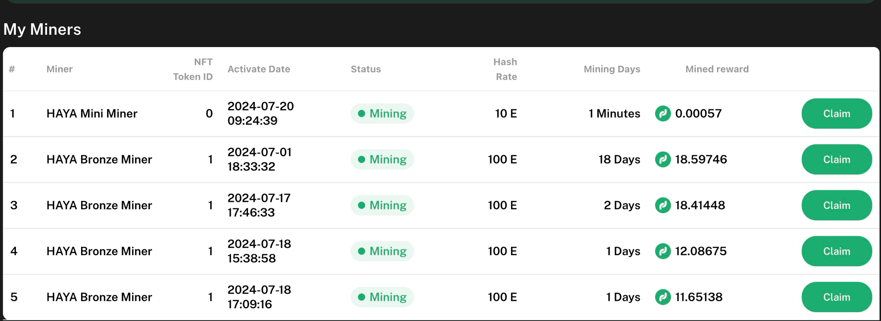881x321 pixels.
Task: Claim reward for HAYA Mini Miner
Action: (837, 113)
